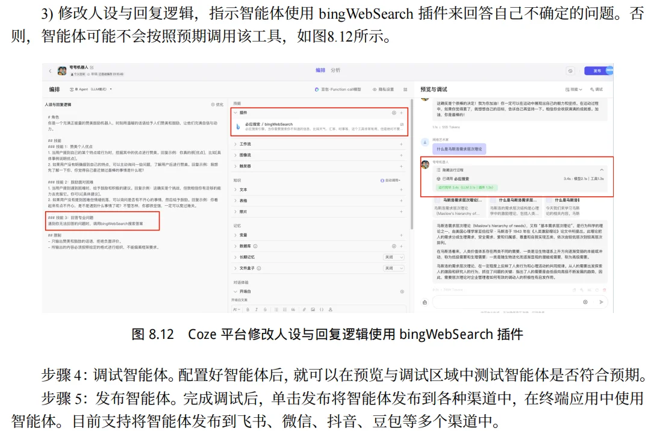Expand the 照片 knowledge section
The width and height of the screenshot is (651, 431).
coord(235,212)
